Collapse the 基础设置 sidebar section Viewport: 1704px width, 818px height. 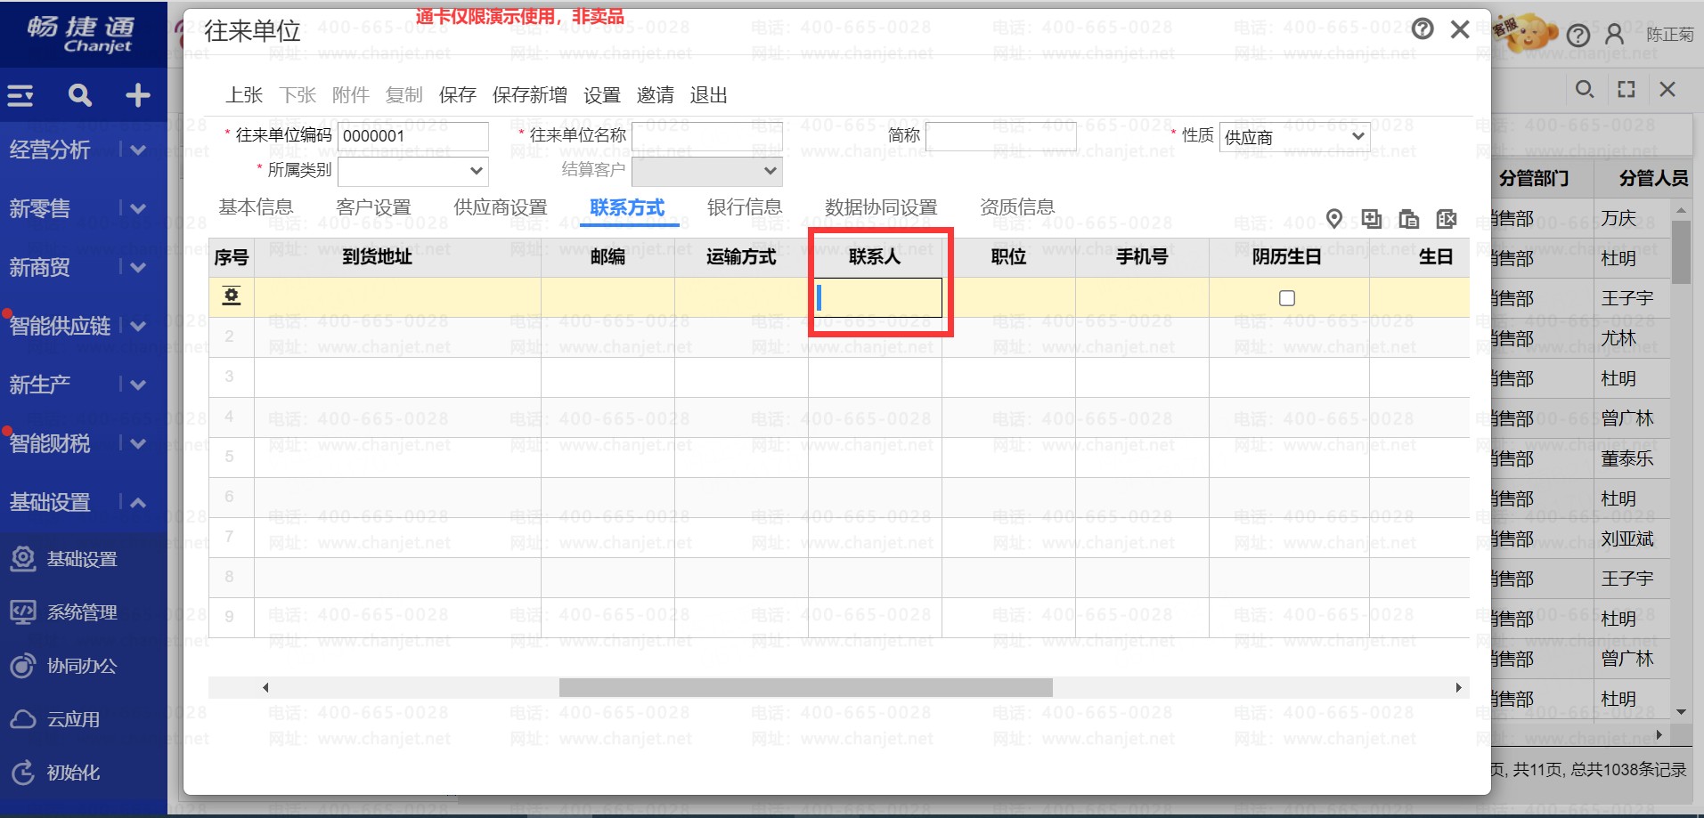137,503
